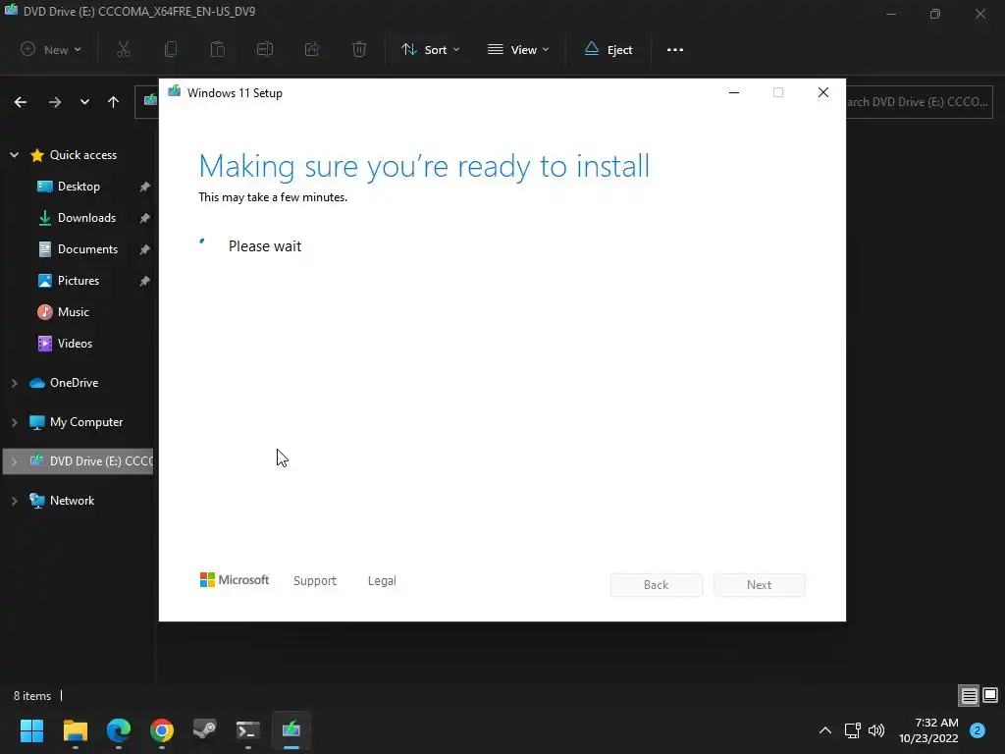
Task: Open the Windows Start menu
Action: tap(31, 730)
